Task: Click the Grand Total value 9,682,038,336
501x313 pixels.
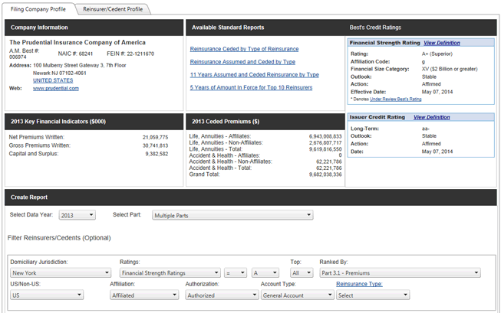Action: 325,174
